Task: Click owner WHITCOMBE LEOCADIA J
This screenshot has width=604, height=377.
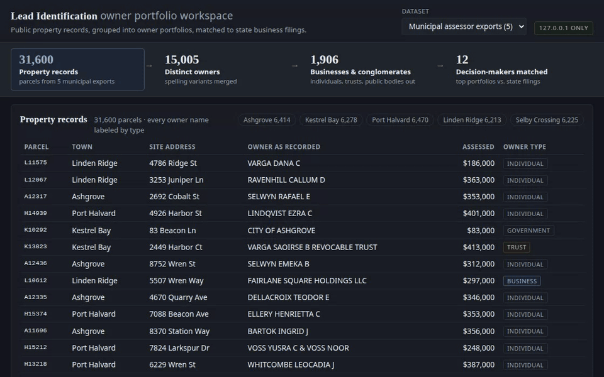Action: [x=291, y=364]
